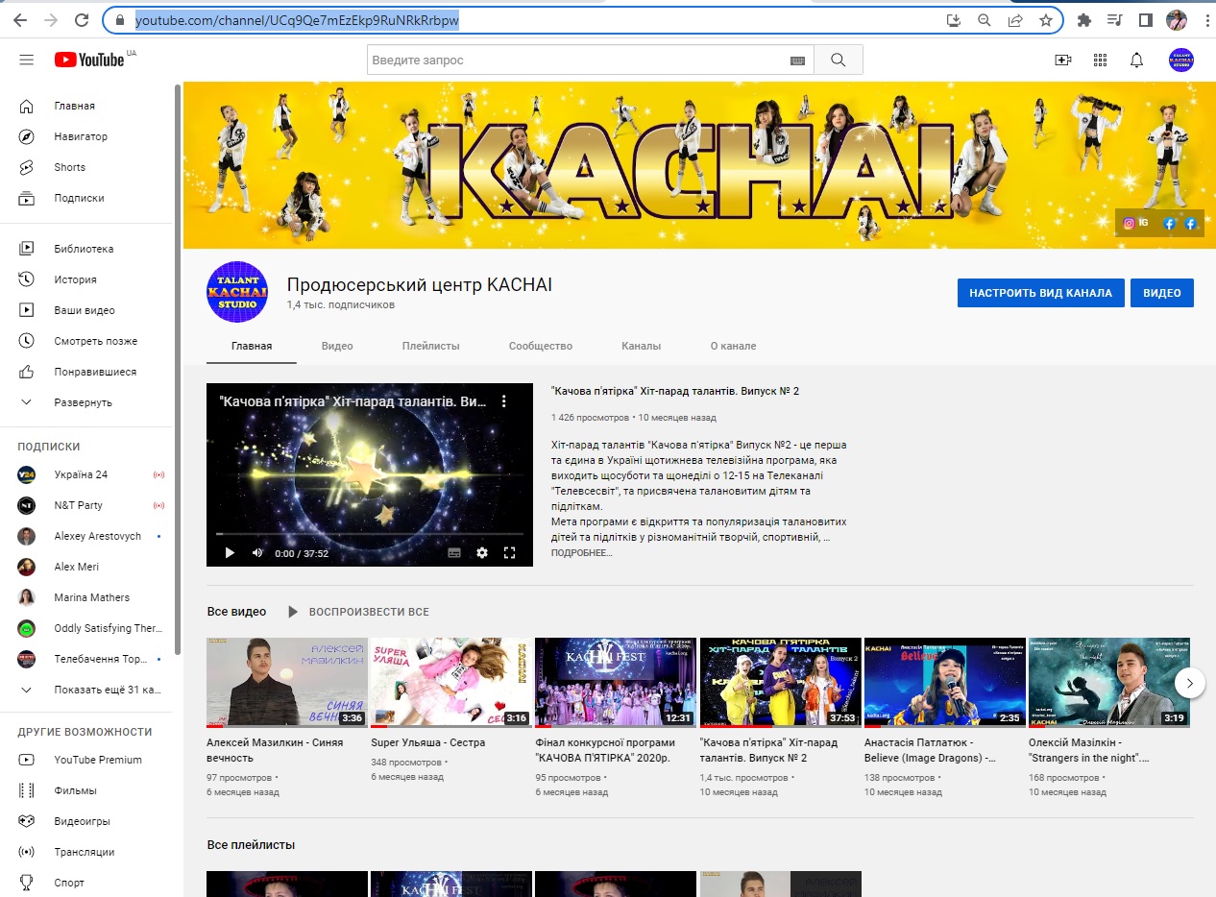Screen dimensions: 1216x897
Task: Open the browser extensions puzzle icon
Action: tap(1084, 20)
